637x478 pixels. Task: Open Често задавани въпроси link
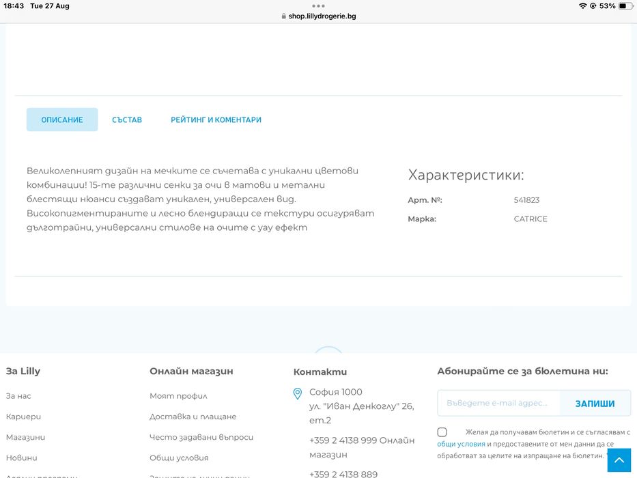tap(201, 437)
